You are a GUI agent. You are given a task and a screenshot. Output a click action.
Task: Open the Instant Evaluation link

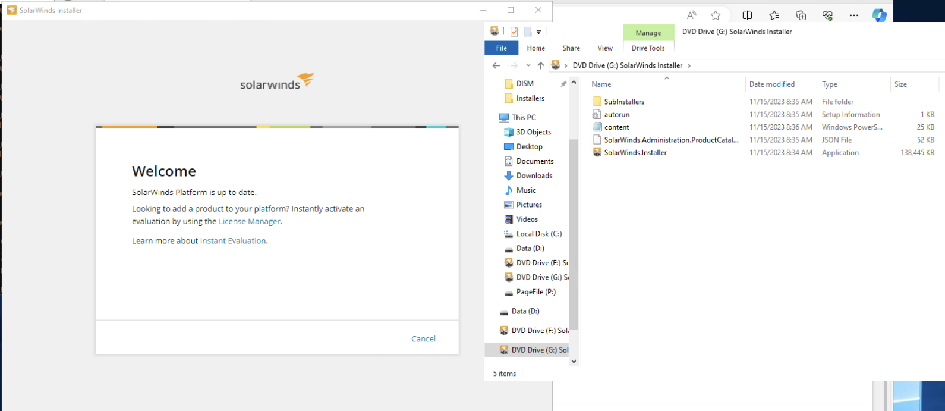pos(233,241)
